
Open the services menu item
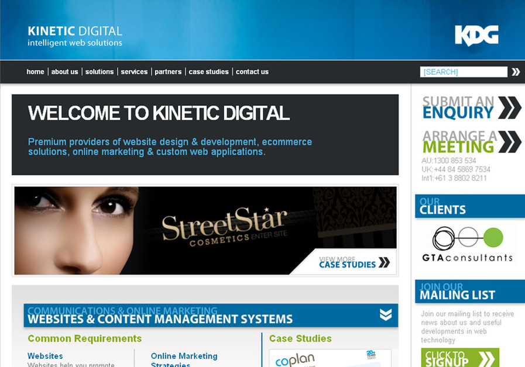pyautogui.click(x=134, y=72)
